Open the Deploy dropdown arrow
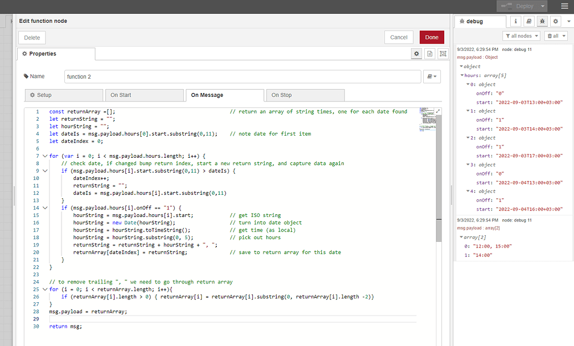The height and width of the screenshot is (346, 574). coord(542,6)
